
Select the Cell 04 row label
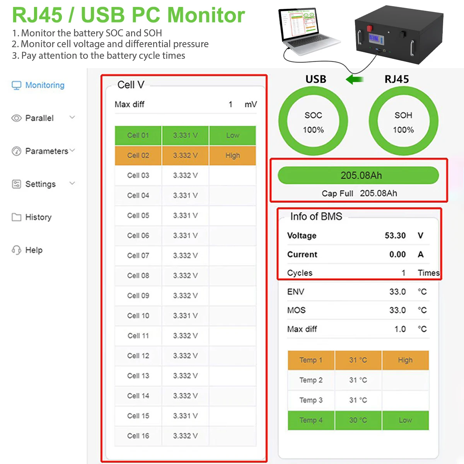click(138, 196)
